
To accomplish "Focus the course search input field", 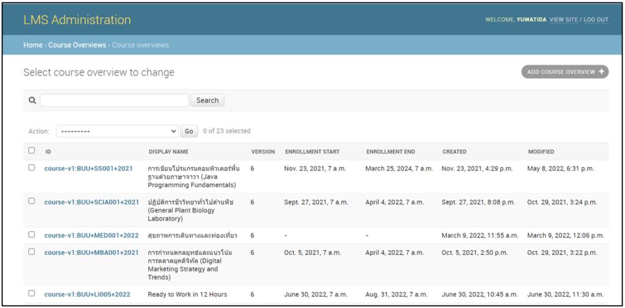I will (114, 100).
